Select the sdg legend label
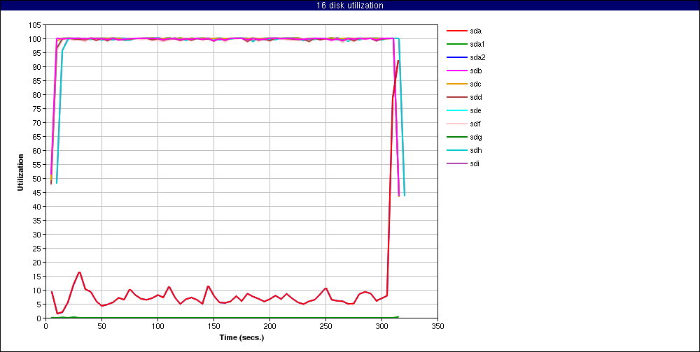This screenshot has height=352, width=700. click(x=475, y=137)
